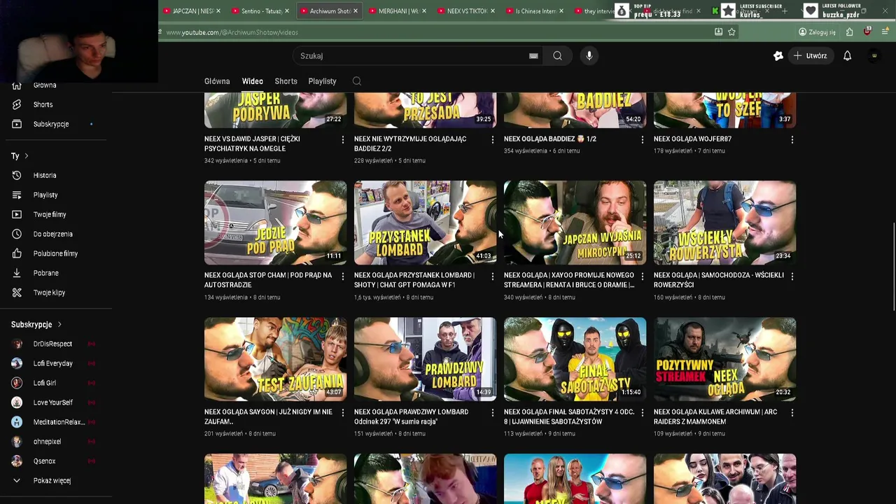Open options for NEEX OGLĄDA SAYGON video
896x504 pixels.
tap(342, 413)
